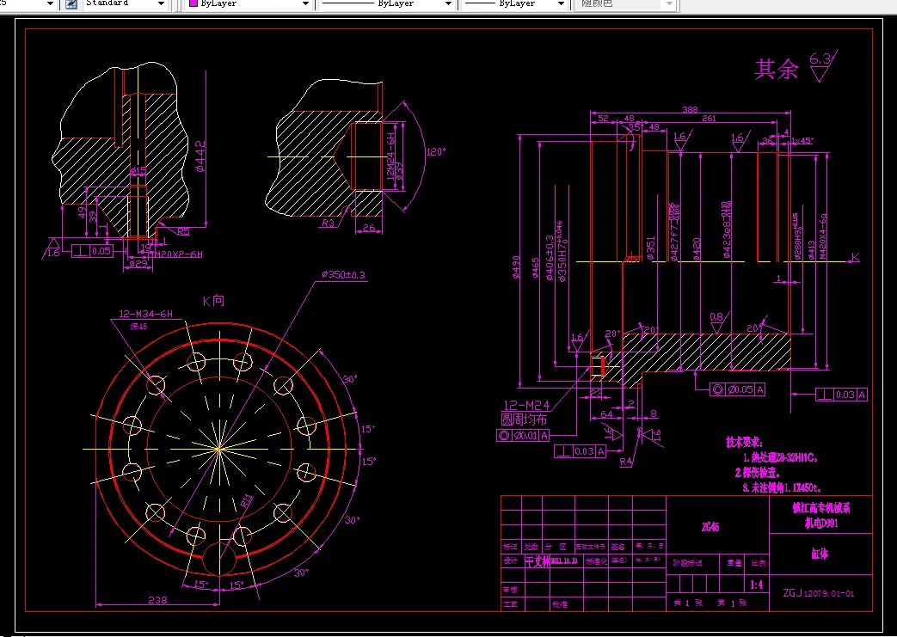Select the K向 view label

pyautogui.click(x=213, y=300)
